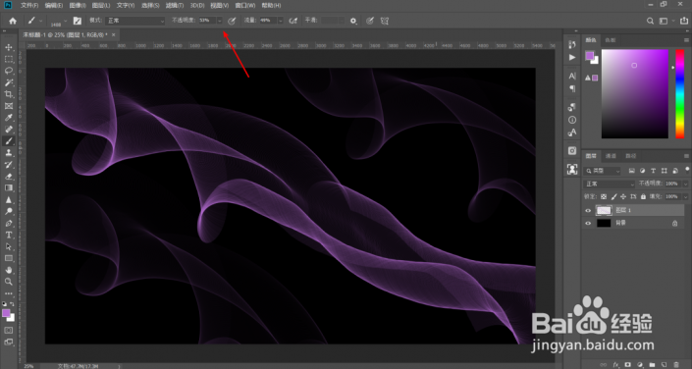692x369 pixels.
Task: Select the Horizontal Type tool
Action: [x=9, y=235]
